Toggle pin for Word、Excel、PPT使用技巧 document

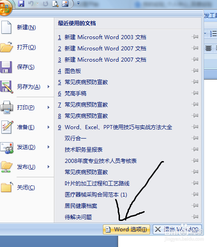coord(195,127)
